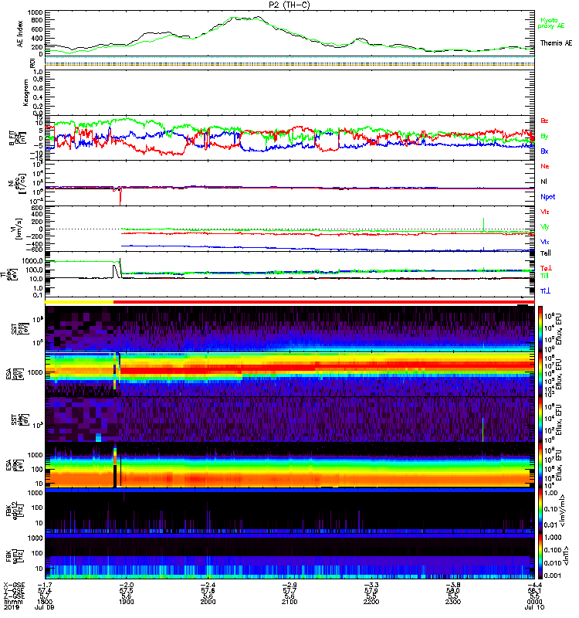Click the ESA ions spectrogram colorbar

(x=540, y=375)
